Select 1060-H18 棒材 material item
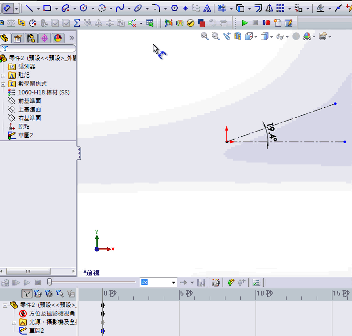The height and width of the screenshot is (336, 352). (44, 92)
